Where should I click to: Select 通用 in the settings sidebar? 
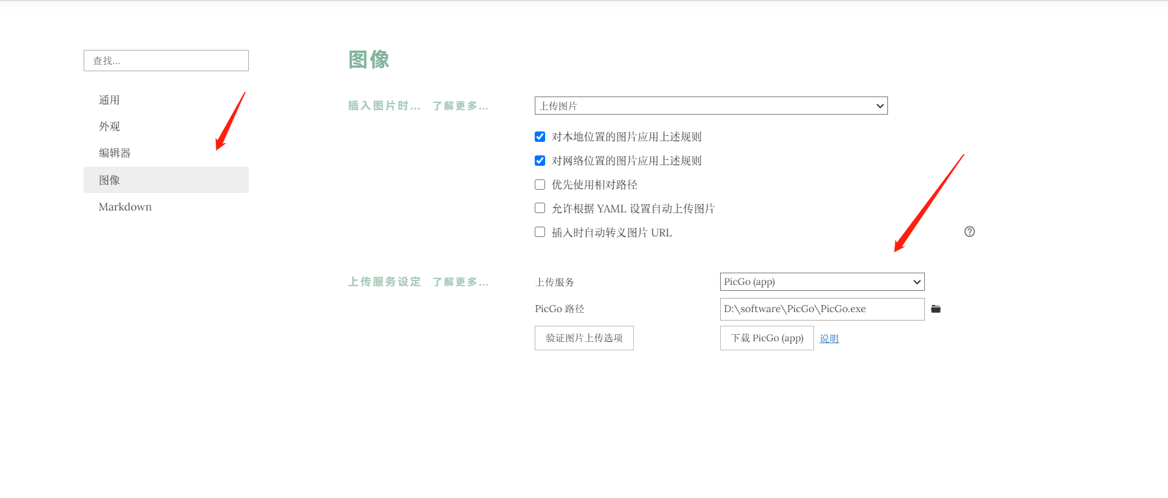click(166, 100)
